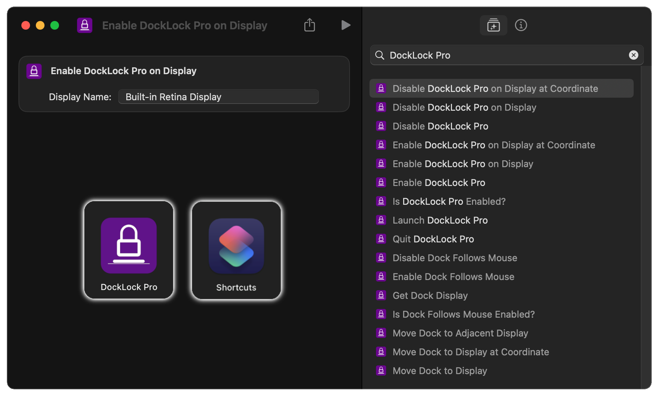Click the purple lock icon in title bar
The height and width of the screenshot is (394, 659).
[85, 25]
